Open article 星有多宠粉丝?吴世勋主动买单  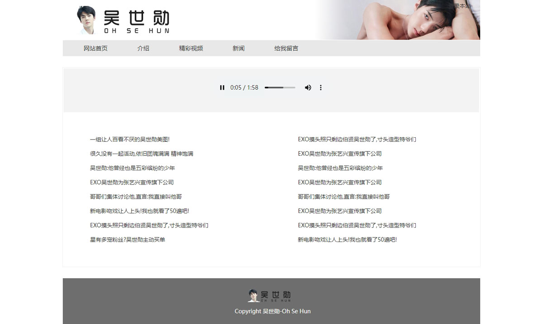[x=128, y=239]
